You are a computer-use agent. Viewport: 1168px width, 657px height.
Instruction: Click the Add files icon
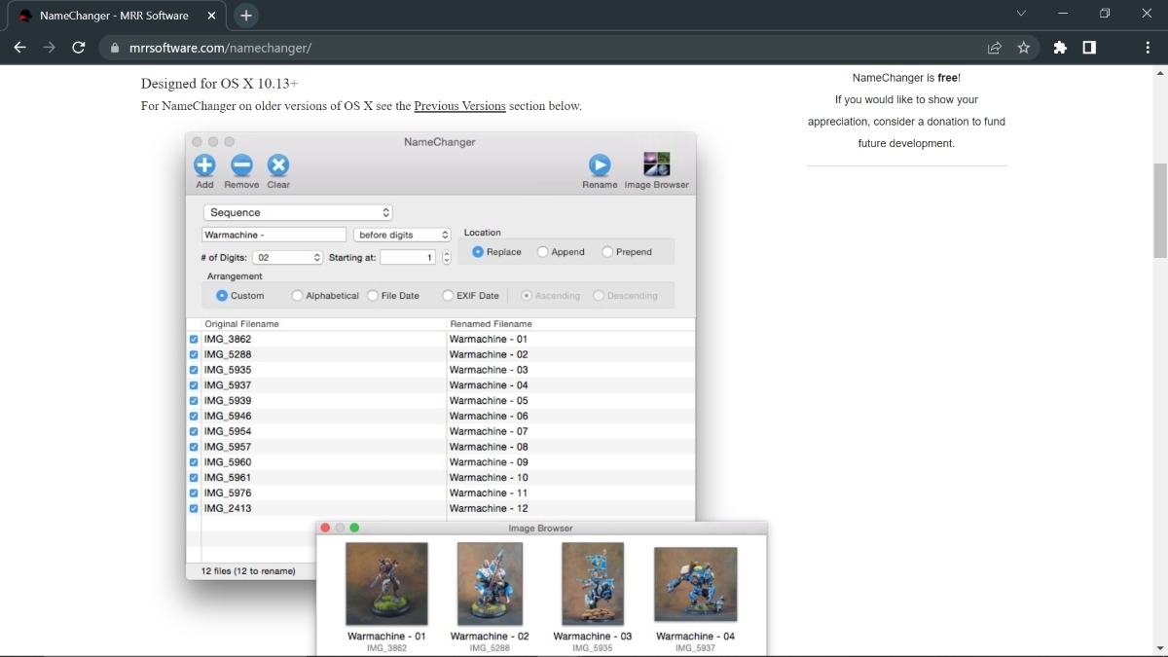[204, 165]
